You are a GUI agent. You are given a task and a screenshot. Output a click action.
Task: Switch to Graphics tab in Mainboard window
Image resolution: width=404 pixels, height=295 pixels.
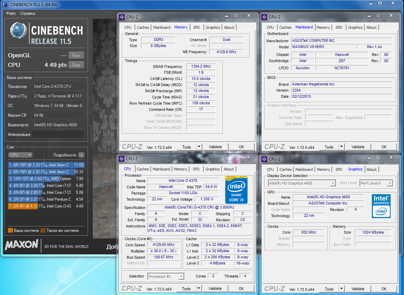355,27
